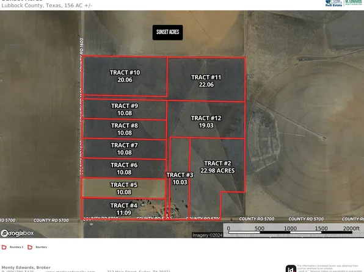Screen dimensions: 364x272
Task: Select the Tract #3 10.03 label
Action: 180,178
